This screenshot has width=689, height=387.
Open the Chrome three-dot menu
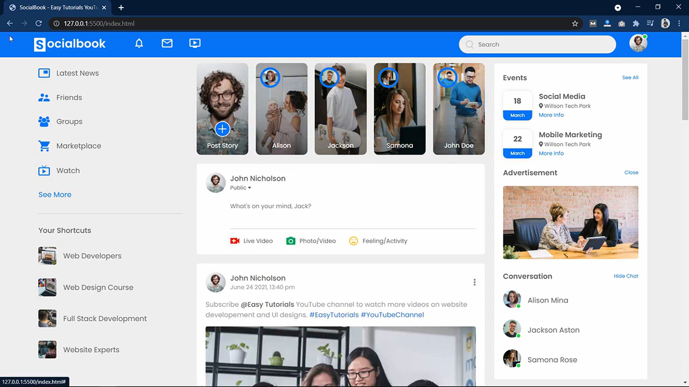click(x=679, y=24)
